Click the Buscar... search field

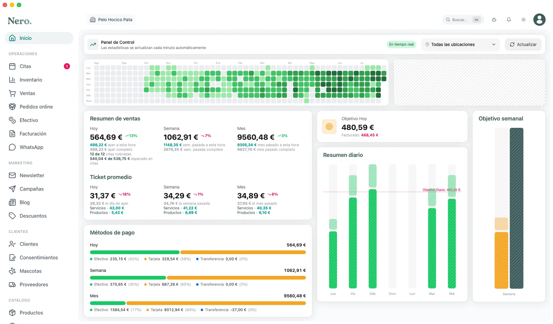[463, 20]
